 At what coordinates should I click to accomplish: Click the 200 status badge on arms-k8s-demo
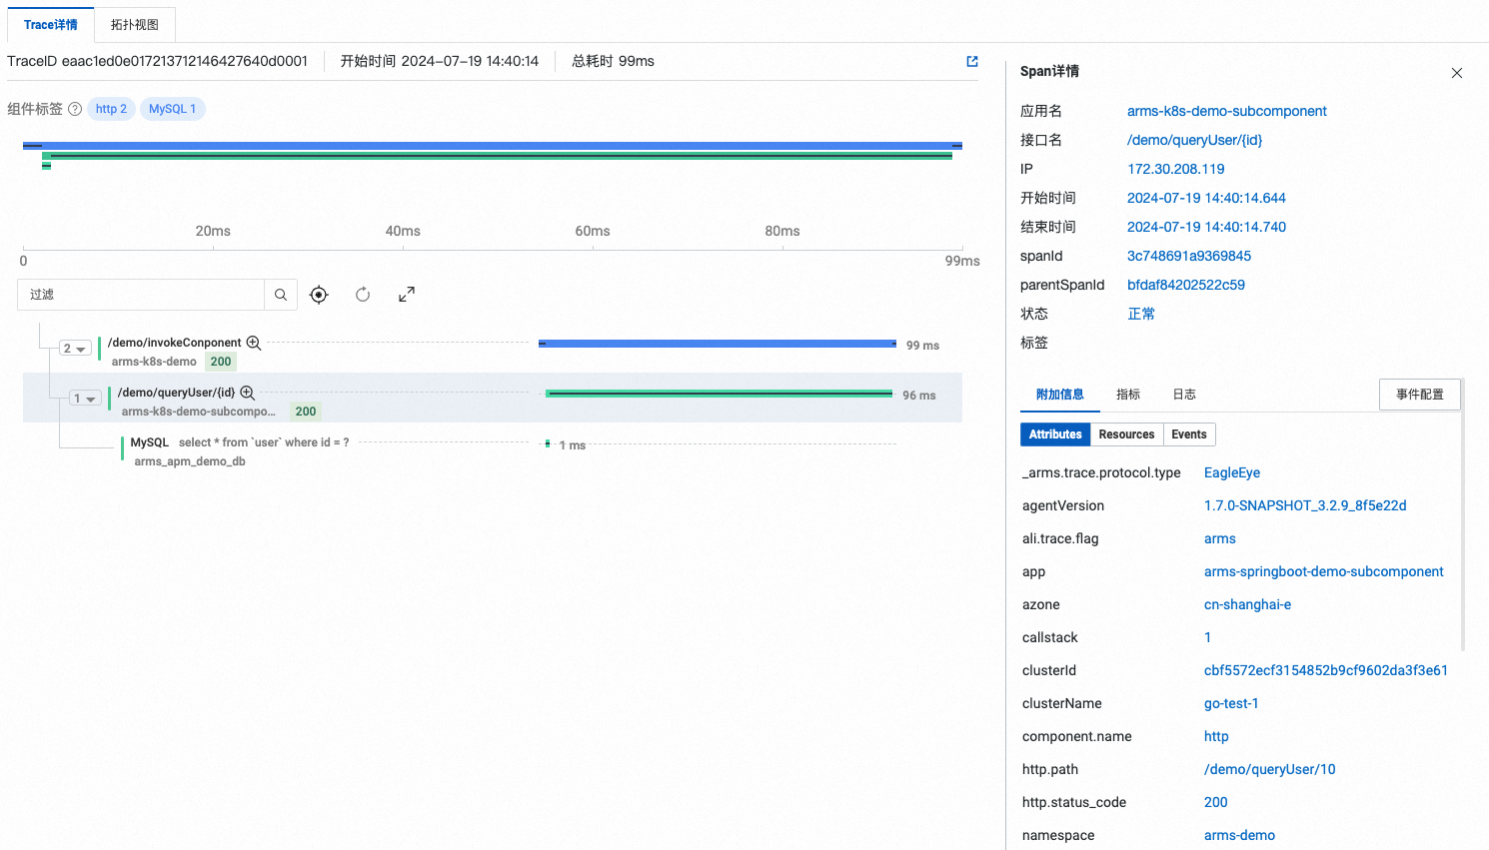[x=221, y=362]
